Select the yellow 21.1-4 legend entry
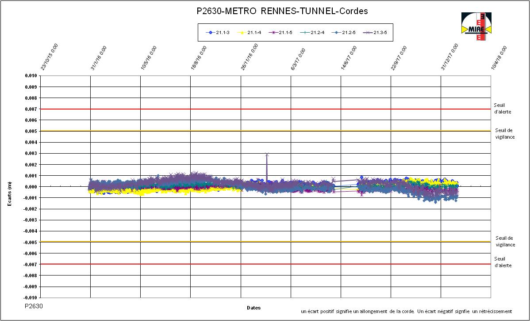Screen dimensions: 530x321 coord(249,32)
